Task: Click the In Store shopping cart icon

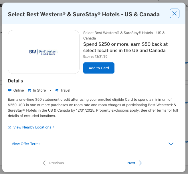Action: pos(29,90)
